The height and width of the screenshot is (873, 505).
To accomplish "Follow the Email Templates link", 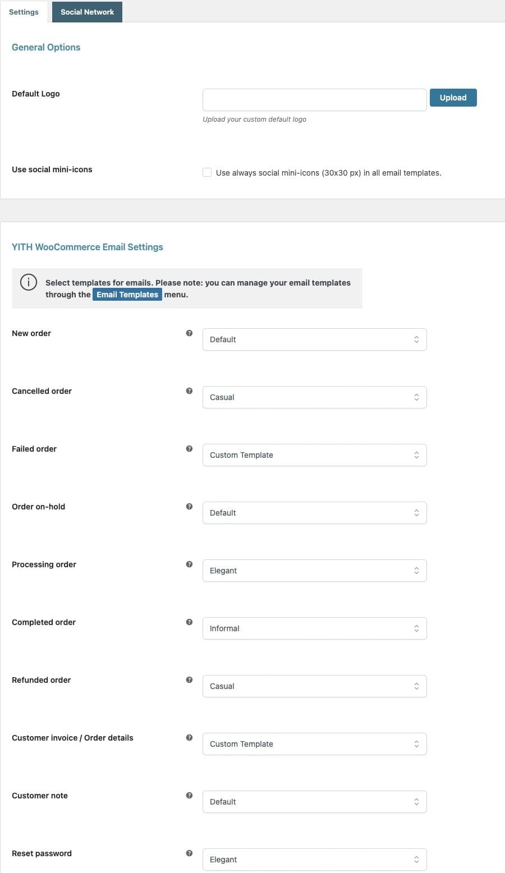I will 127,295.
